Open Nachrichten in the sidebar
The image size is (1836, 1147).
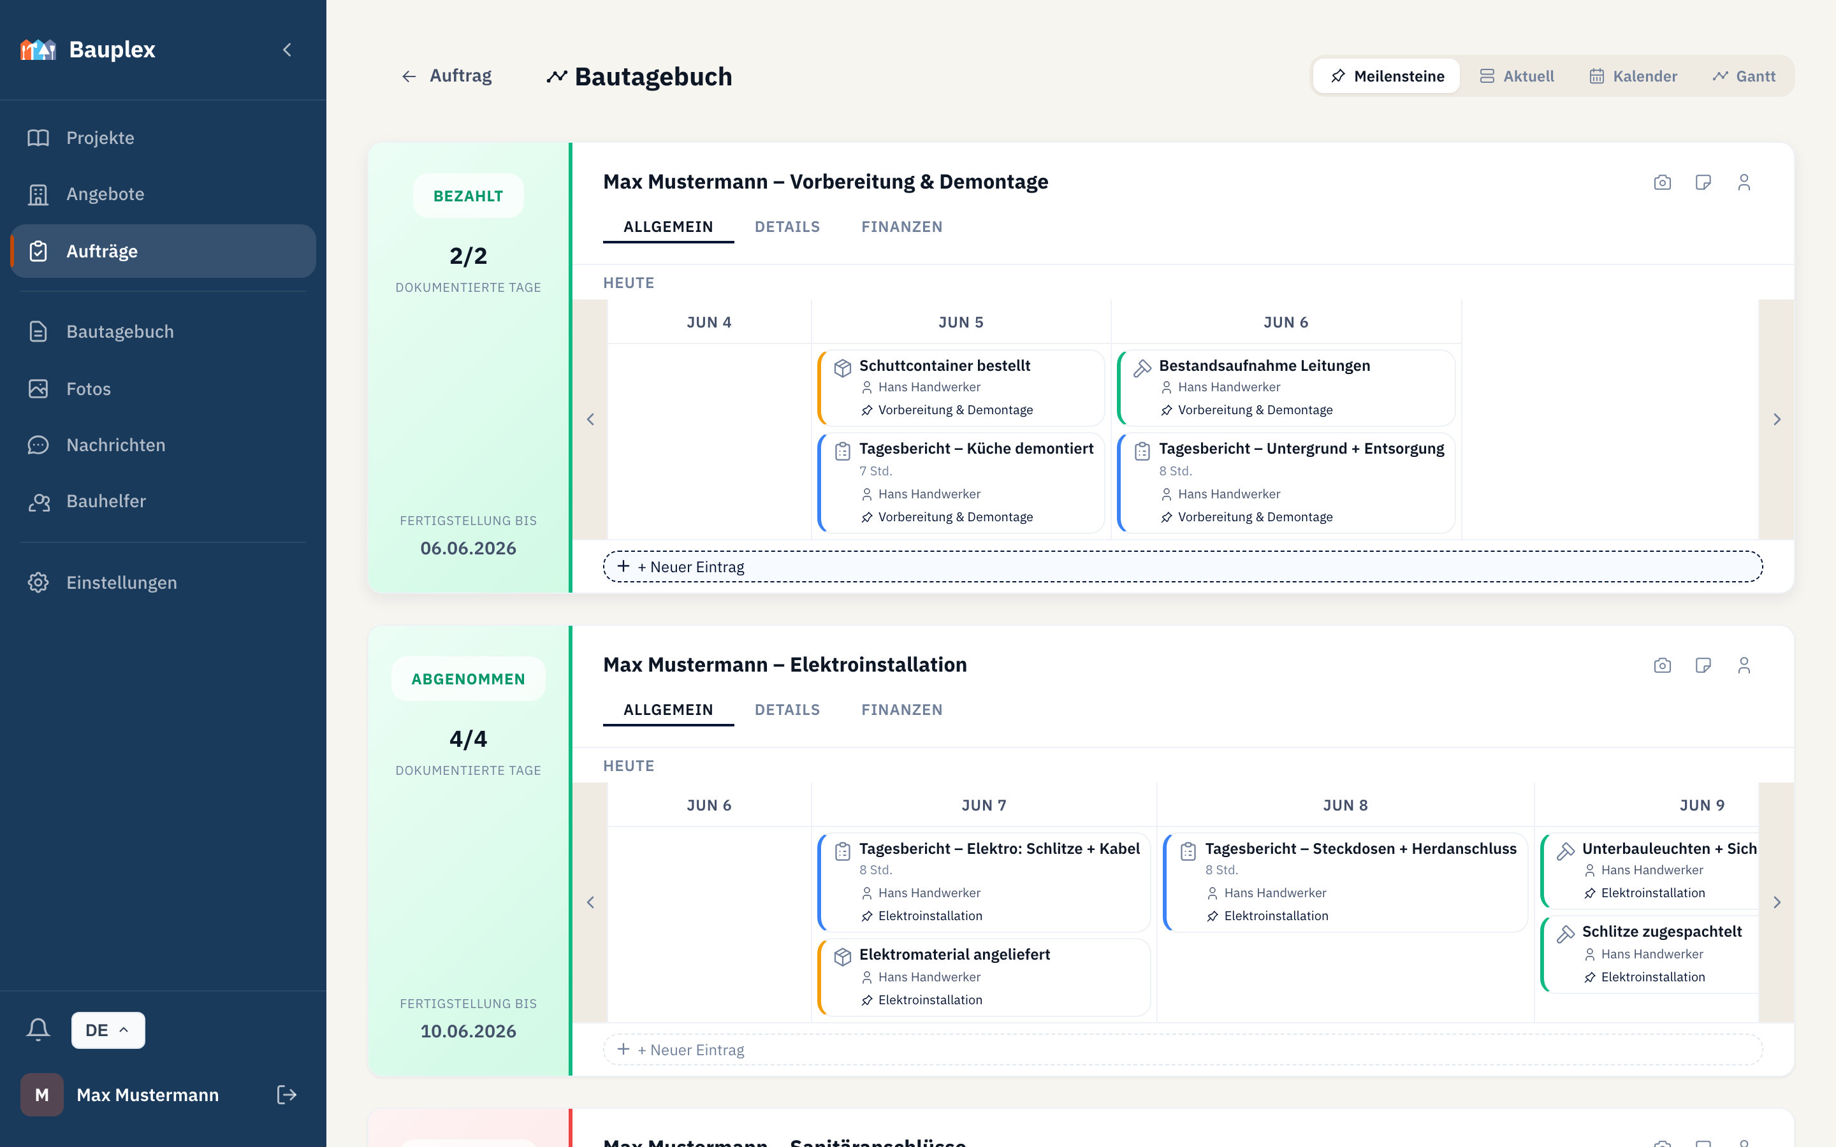[x=163, y=445]
